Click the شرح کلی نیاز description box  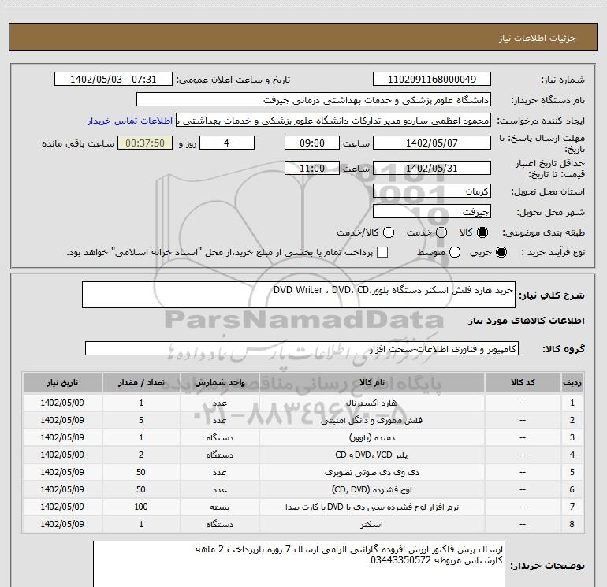click(x=299, y=295)
